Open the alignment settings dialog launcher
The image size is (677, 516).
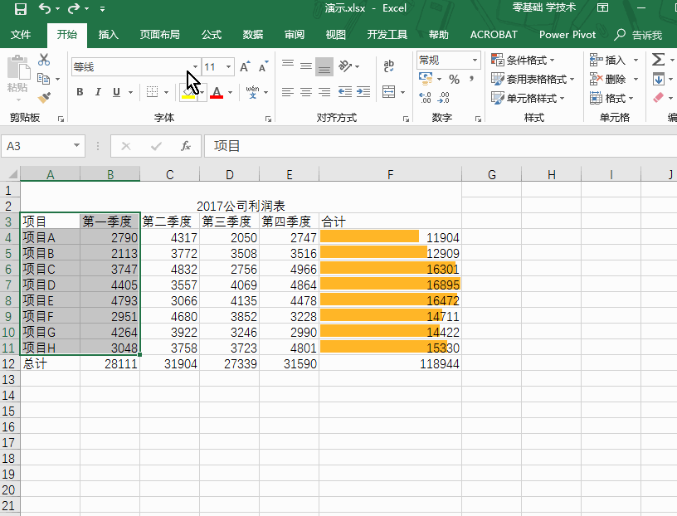(x=406, y=119)
